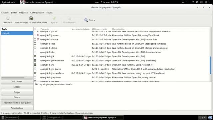Mark the openjdk-8-doc checkbox
The image size is (213, 120).
(x=35, y=52)
